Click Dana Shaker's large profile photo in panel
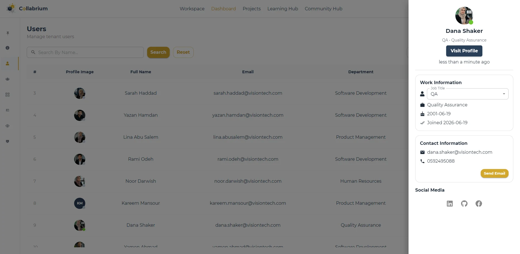The height and width of the screenshot is (254, 520). (464, 16)
